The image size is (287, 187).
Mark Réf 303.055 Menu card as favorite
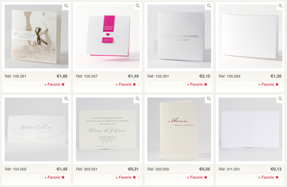(197, 177)
